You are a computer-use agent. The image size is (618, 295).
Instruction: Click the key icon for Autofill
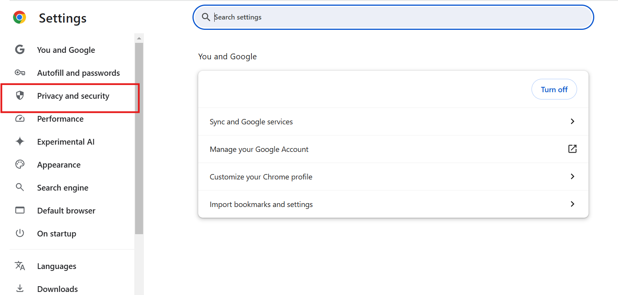click(x=20, y=72)
